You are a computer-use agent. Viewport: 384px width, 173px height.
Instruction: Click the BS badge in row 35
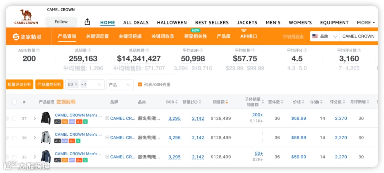(64, 160)
